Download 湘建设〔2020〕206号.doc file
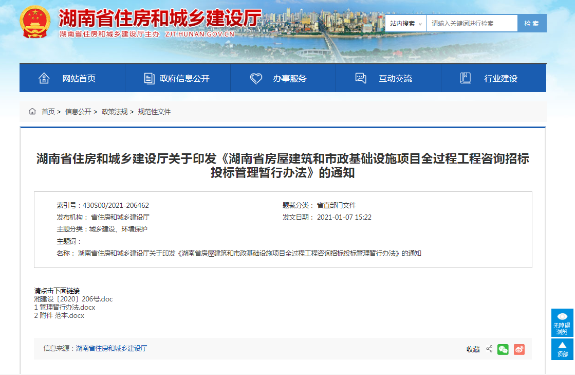 tap(73, 299)
